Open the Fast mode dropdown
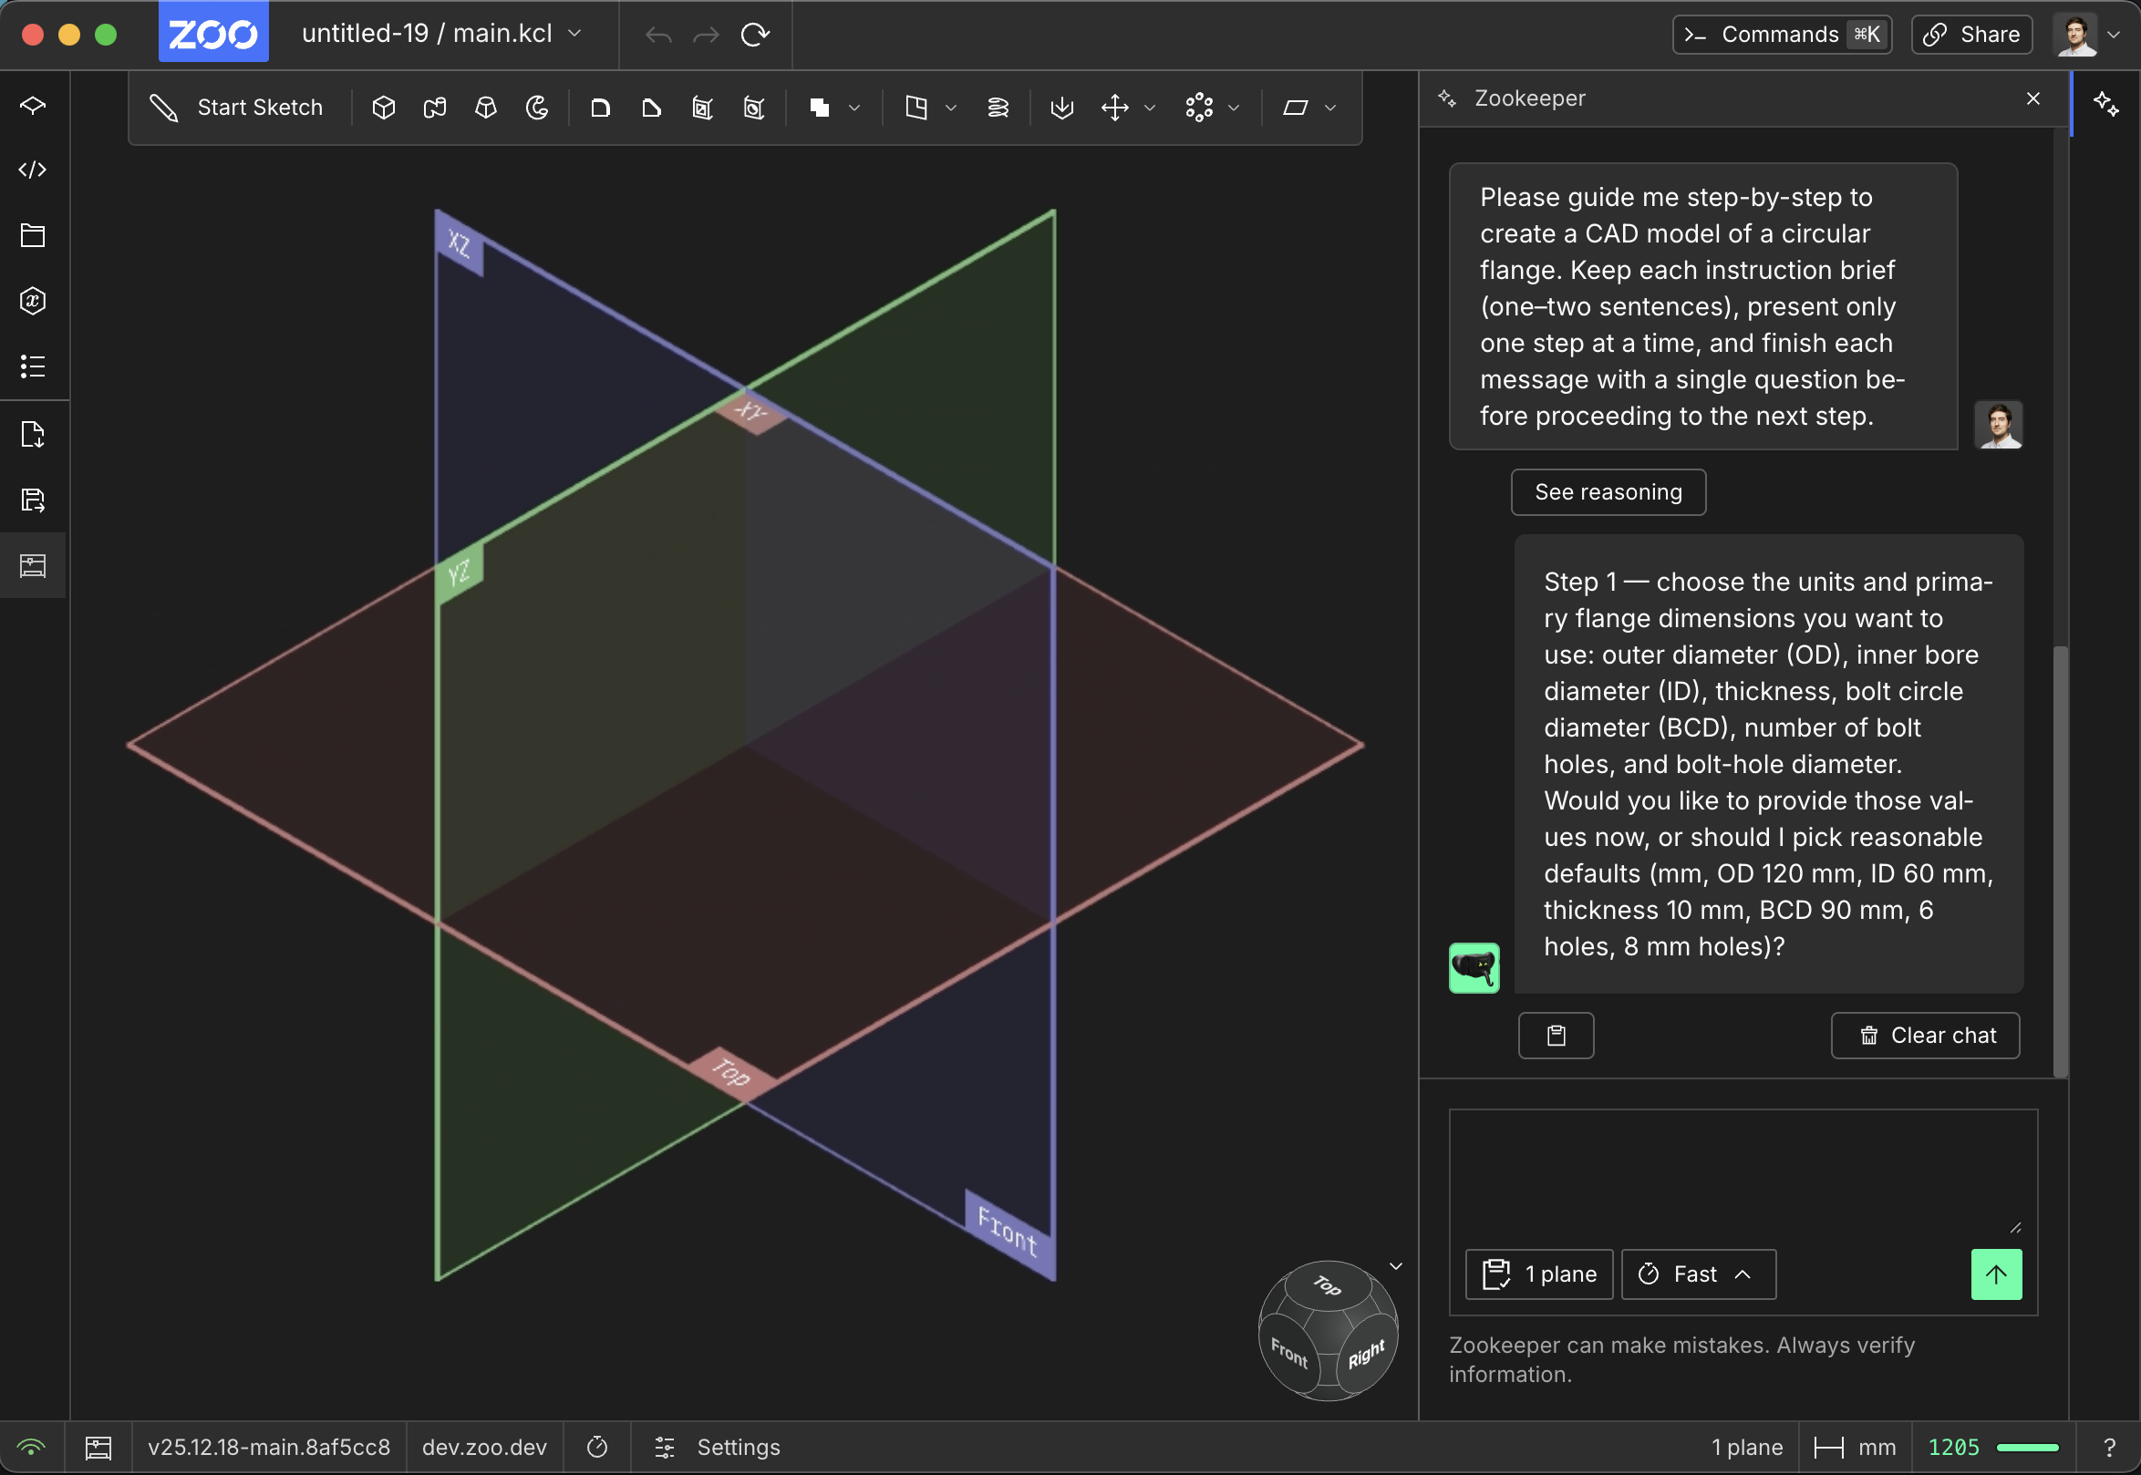The width and height of the screenshot is (2141, 1475). [1697, 1274]
